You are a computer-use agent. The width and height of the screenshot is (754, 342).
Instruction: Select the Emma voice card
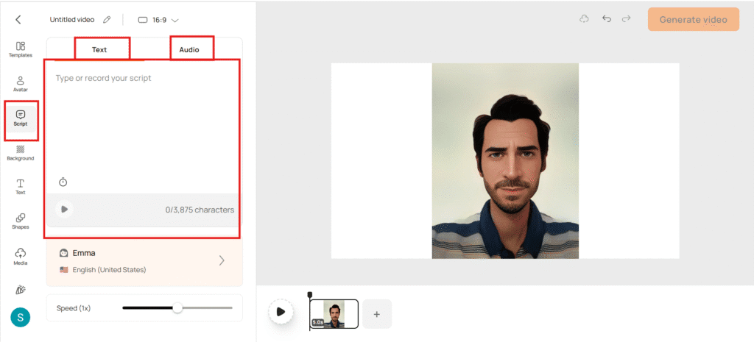(x=144, y=261)
